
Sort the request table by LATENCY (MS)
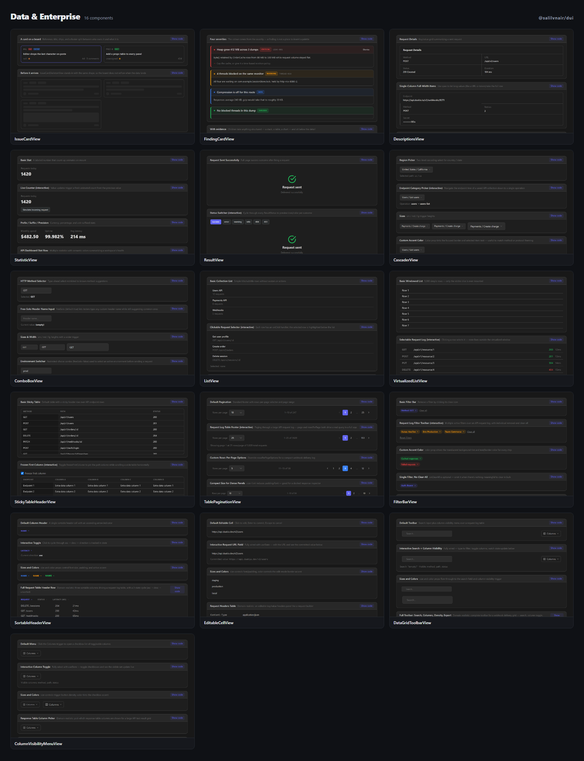pos(60,600)
